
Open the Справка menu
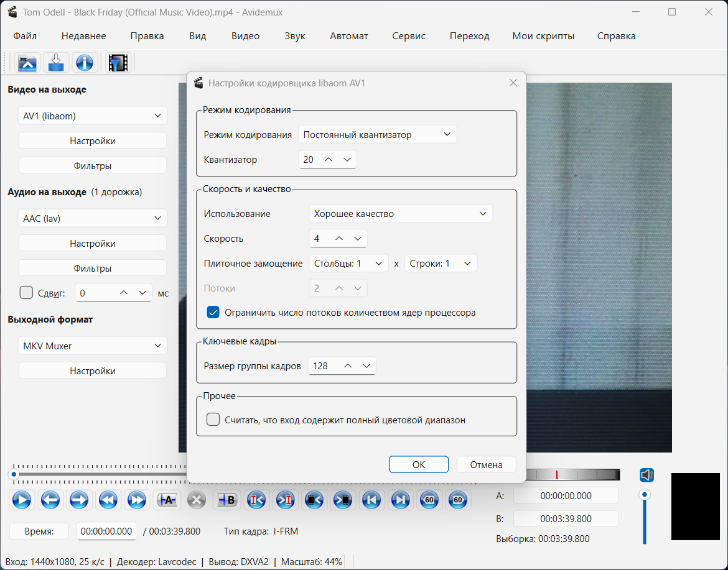click(x=616, y=36)
